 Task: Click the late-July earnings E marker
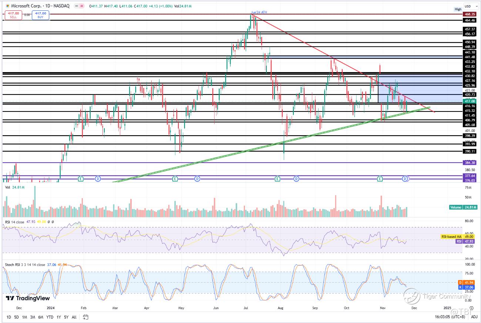277,179
